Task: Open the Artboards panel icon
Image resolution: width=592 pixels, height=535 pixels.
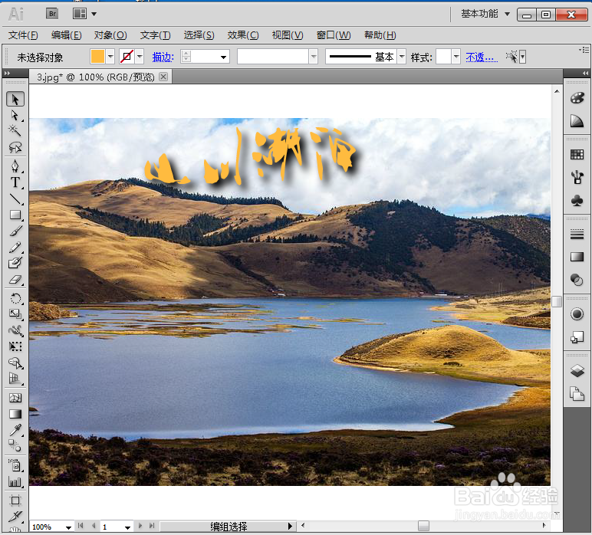Action: [x=577, y=394]
